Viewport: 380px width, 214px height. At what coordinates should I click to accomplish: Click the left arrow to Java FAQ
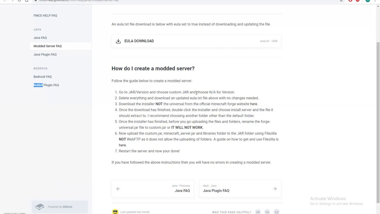[118, 189]
